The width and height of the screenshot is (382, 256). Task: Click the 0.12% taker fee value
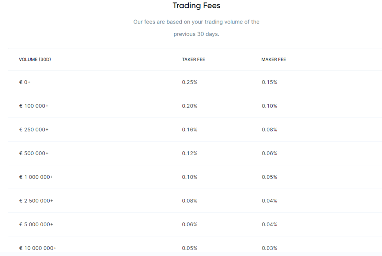[190, 153]
